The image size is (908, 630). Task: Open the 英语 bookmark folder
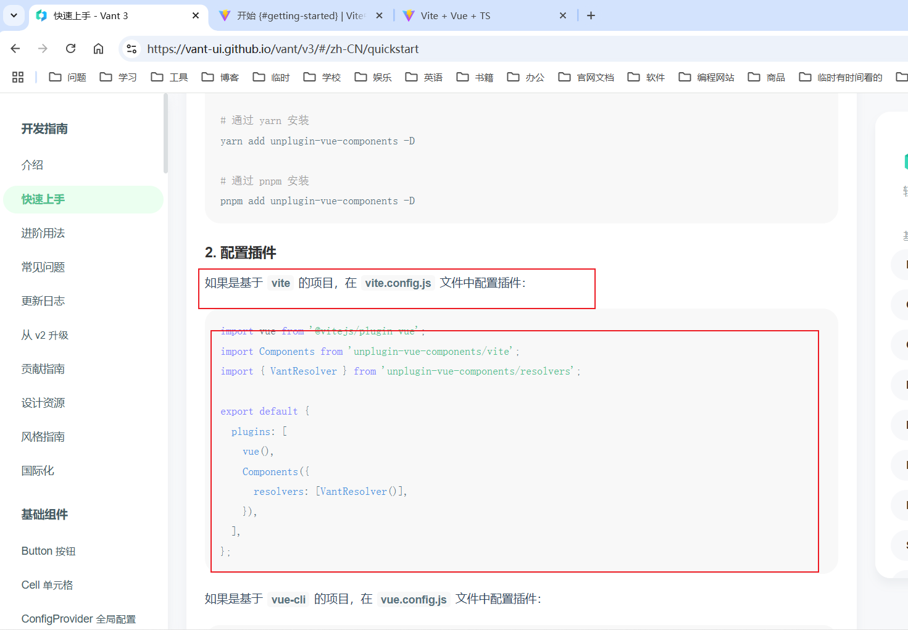coord(423,77)
